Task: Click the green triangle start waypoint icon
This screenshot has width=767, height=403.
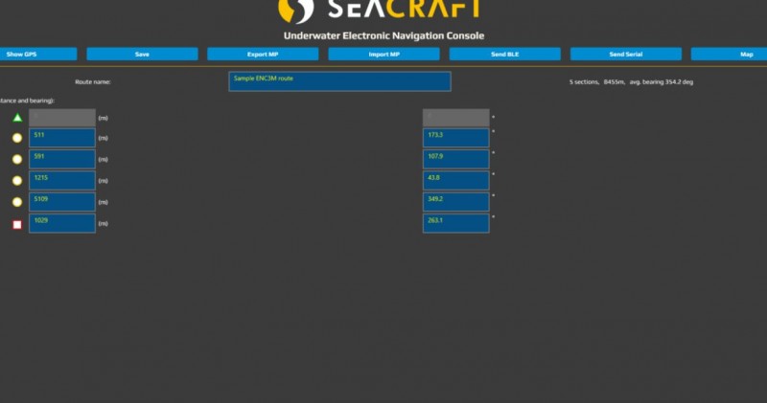Action: coord(17,118)
